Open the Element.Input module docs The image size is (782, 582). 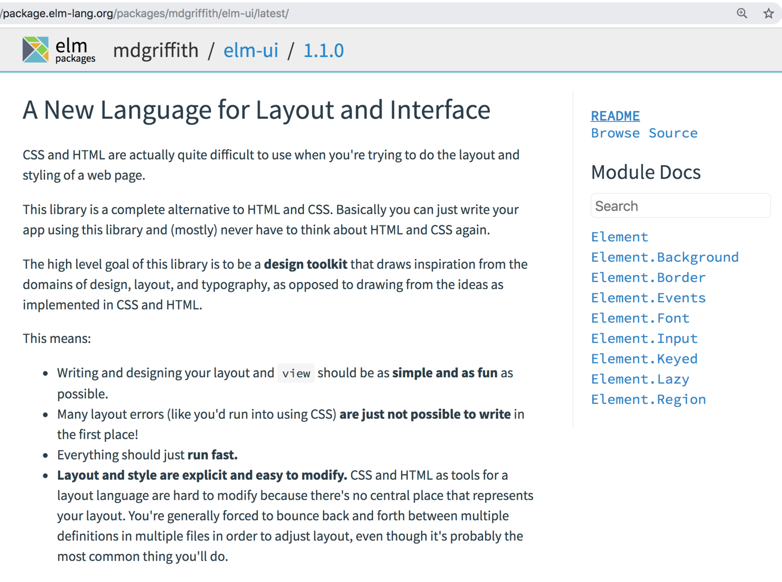(644, 338)
